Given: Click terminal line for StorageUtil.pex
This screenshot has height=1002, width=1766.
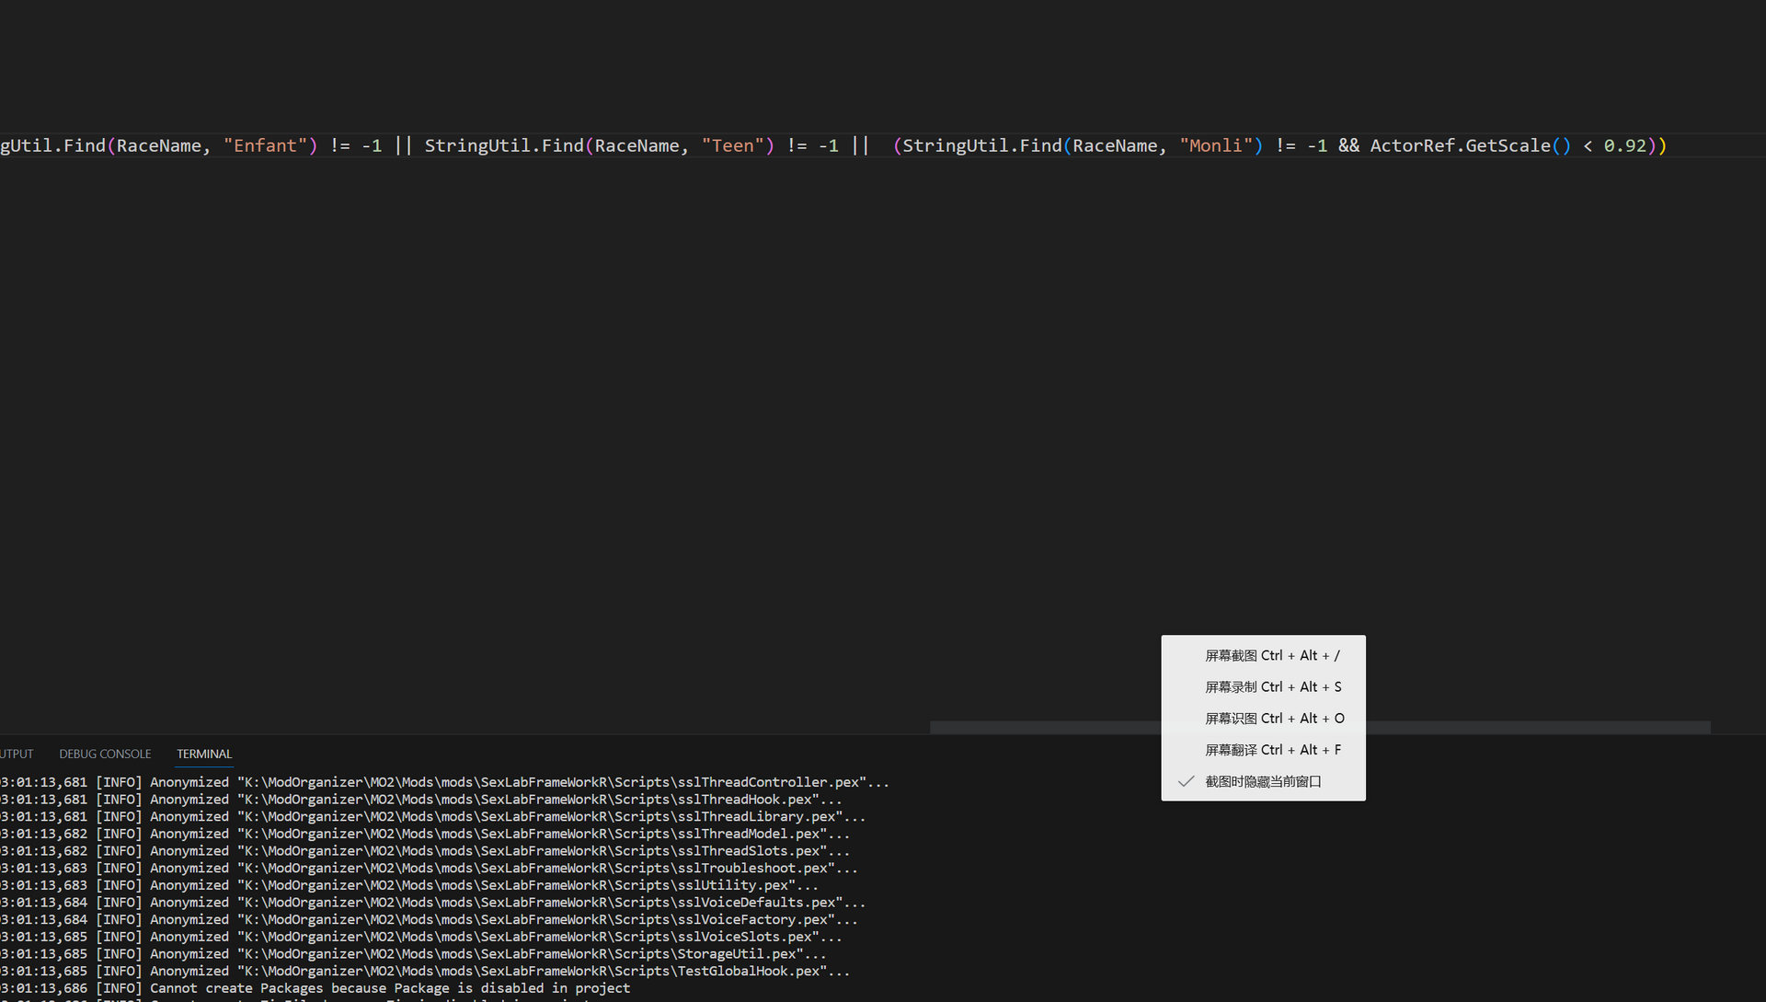Looking at the screenshot, I should point(413,954).
